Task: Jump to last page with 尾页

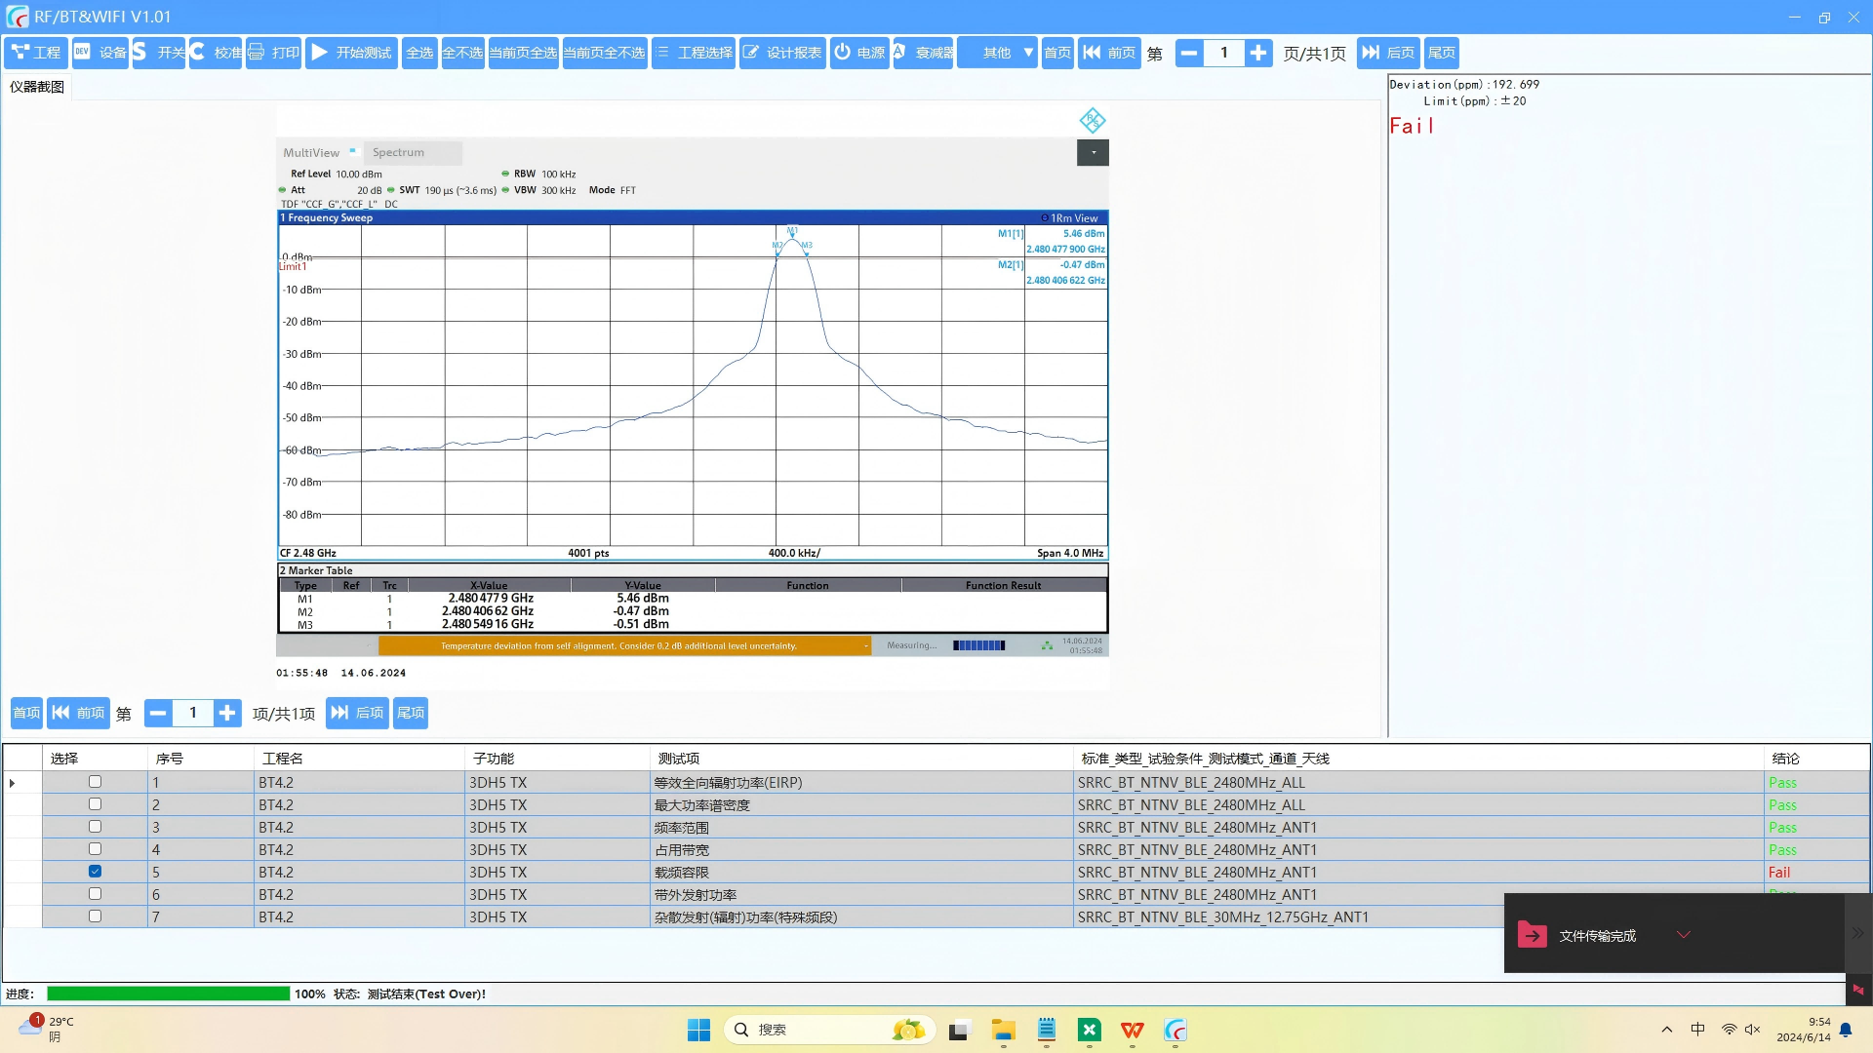Action: click(1442, 53)
